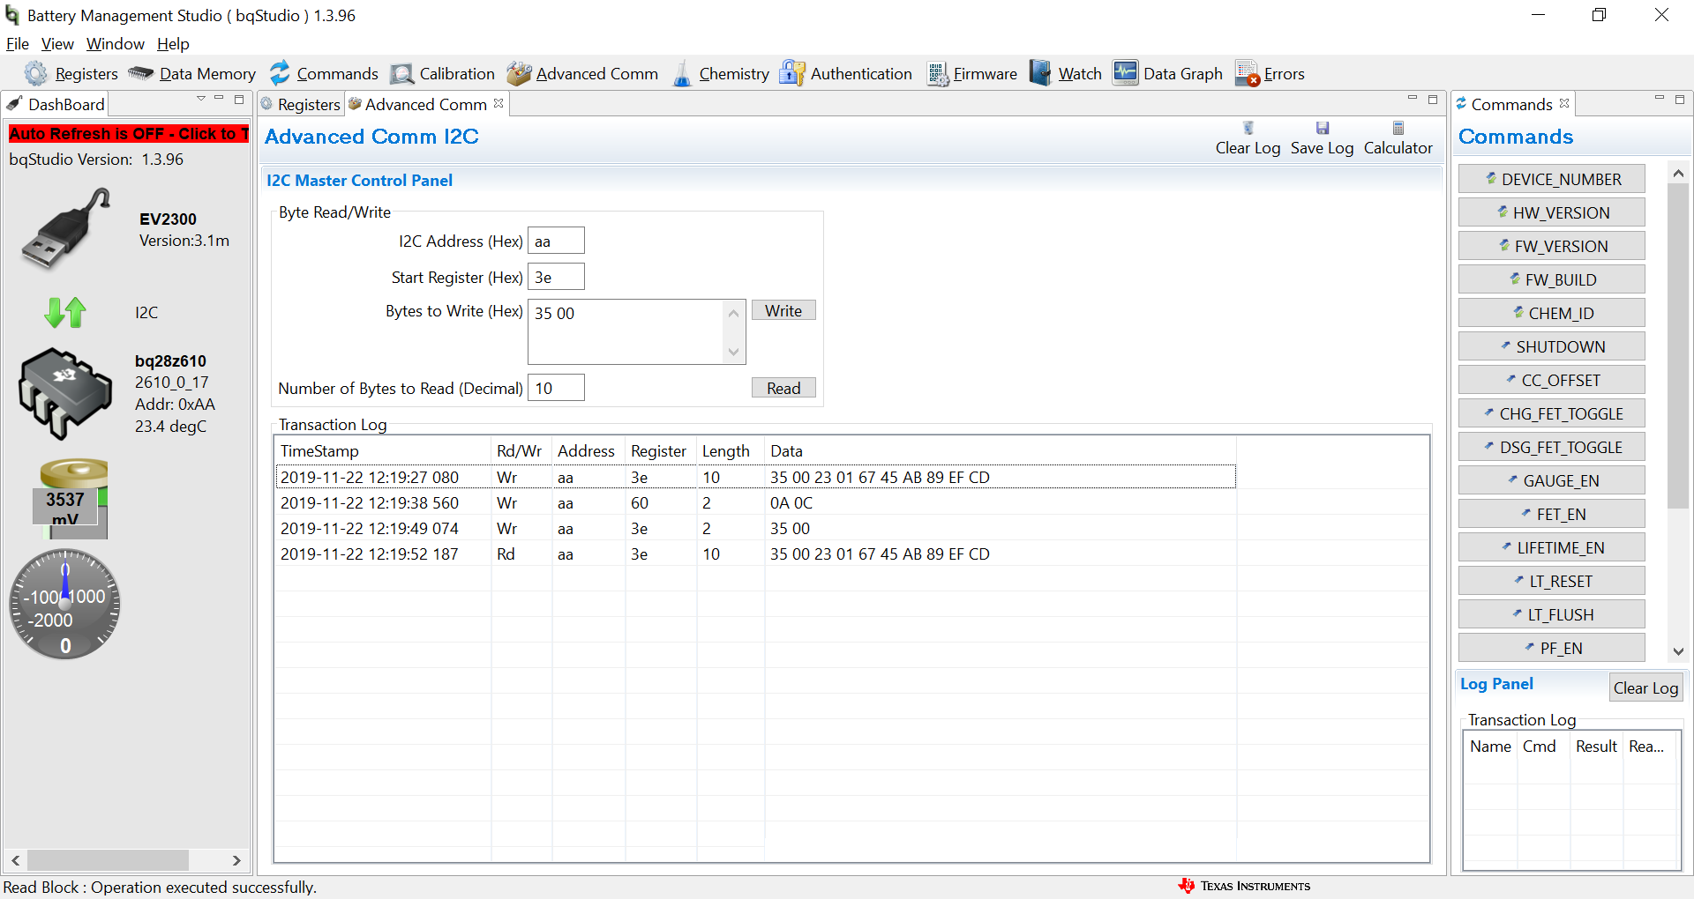
Task: Maximize the Advanced Comm editor panel
Action: [x=1433, y=99]
